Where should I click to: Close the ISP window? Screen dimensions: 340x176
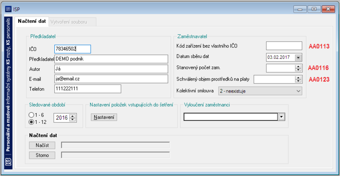[x=328, y=9]
